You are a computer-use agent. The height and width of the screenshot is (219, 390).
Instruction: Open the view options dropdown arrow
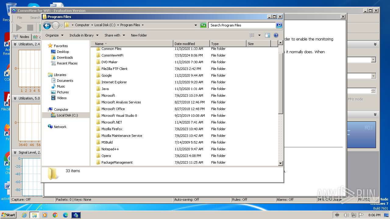click(259, 35)
